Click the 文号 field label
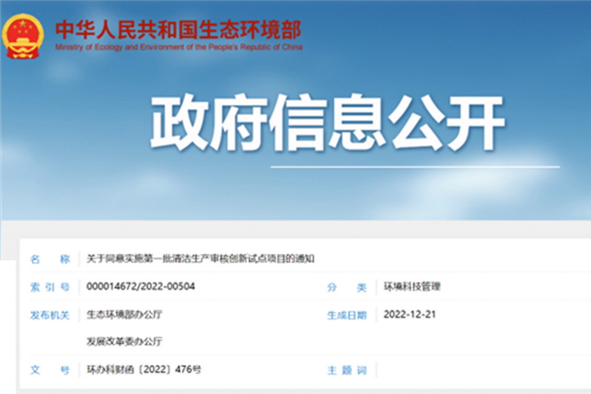591x394 pixels. (50, 370)
